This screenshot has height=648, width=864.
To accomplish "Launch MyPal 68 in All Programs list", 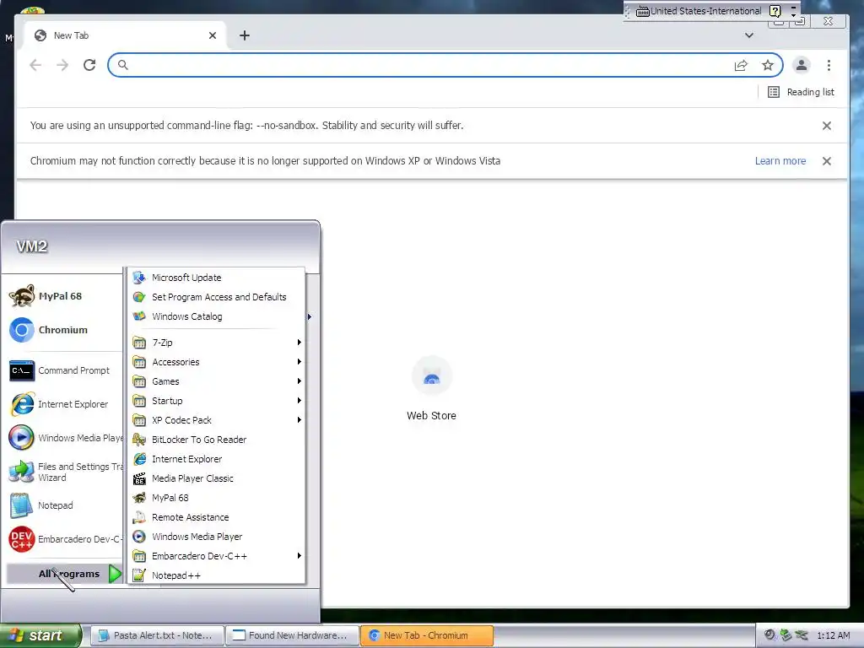I will tap(217, 498).
